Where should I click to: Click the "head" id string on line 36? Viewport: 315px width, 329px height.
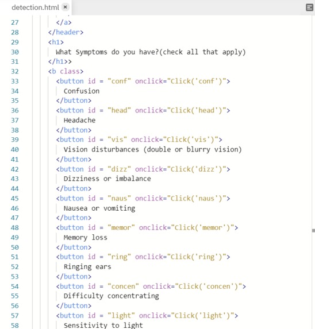tap(120, 110)
